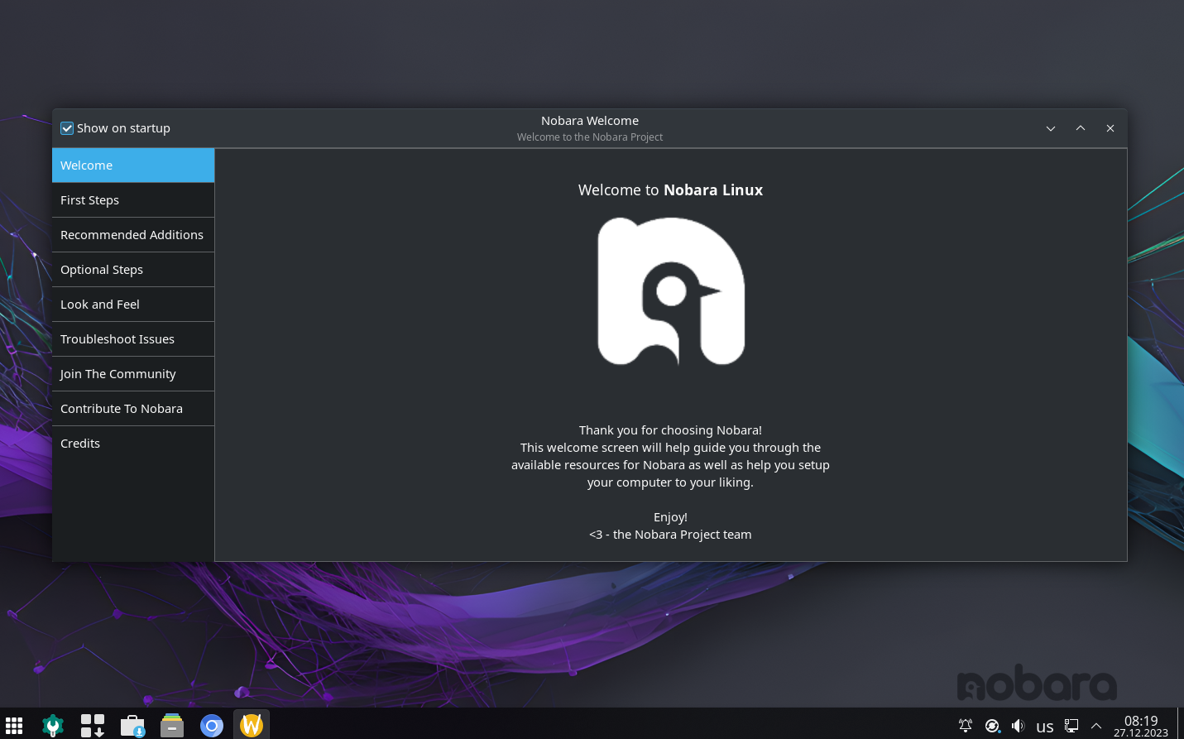Select the Welcome tab
This screenshot has width=1184, height=739.
coord(133,166)
